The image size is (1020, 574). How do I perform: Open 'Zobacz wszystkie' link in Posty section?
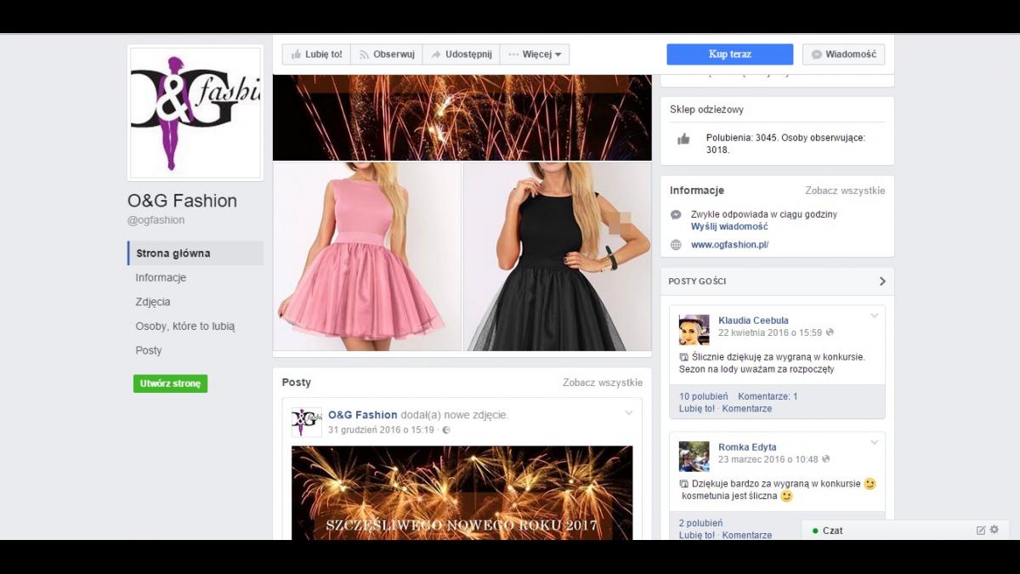[x=603, y=383]
